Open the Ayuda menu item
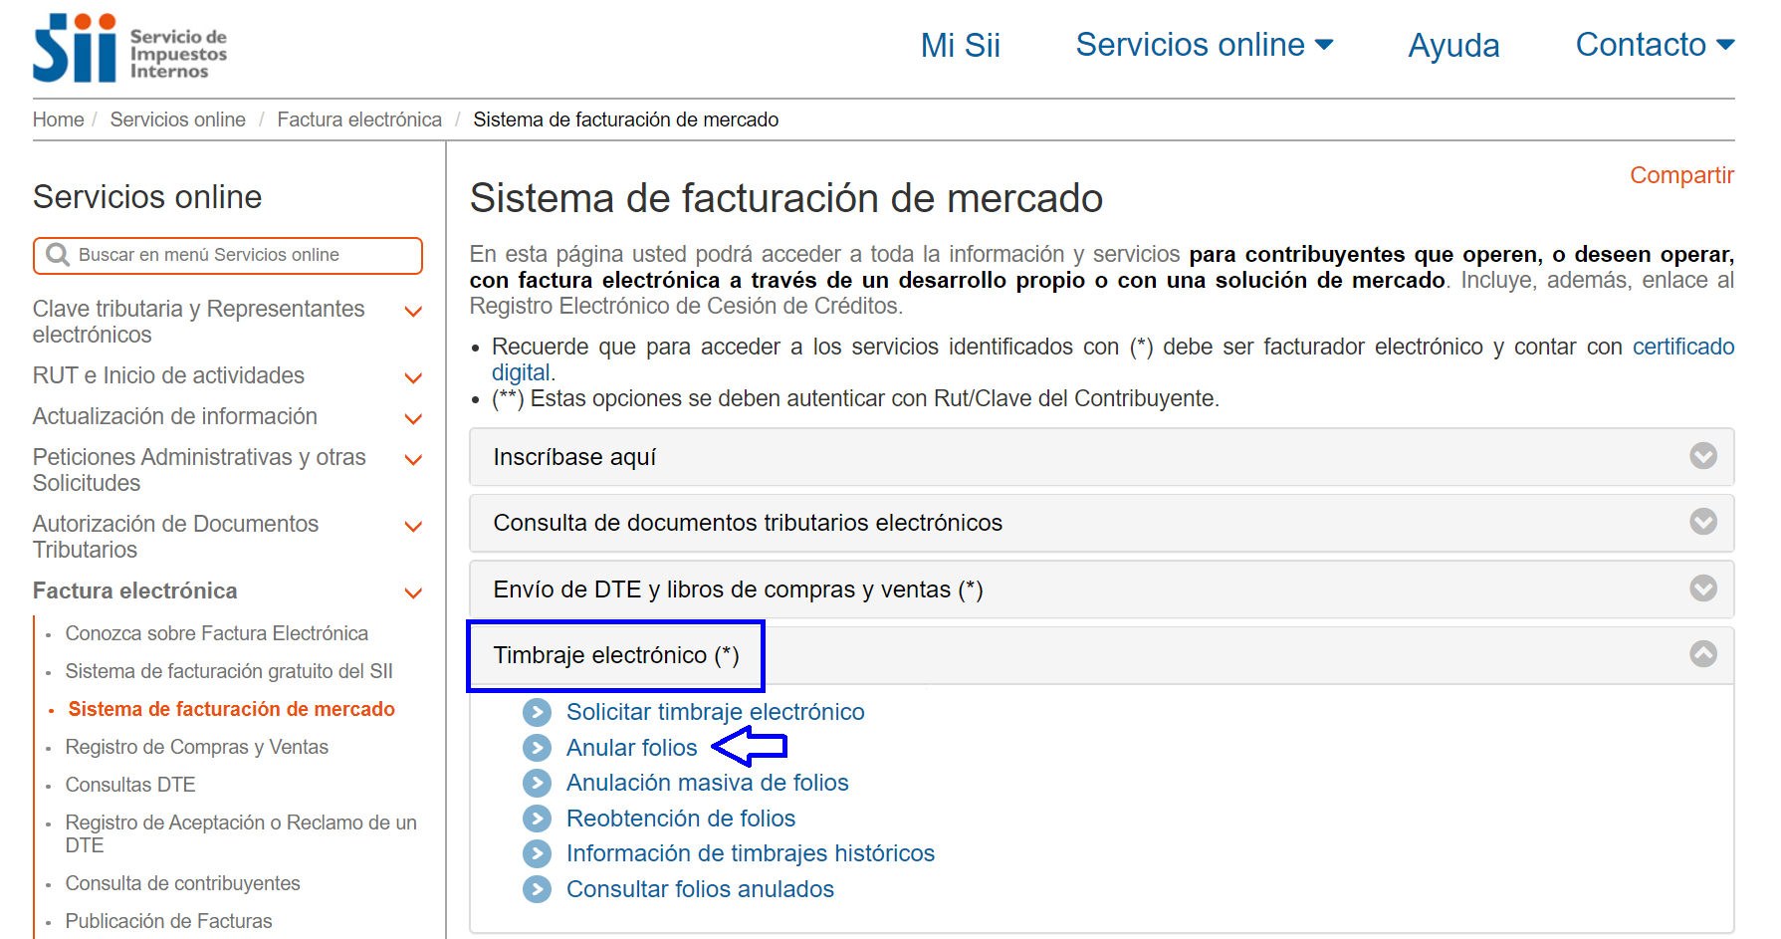The height and width of the screenshot is (939, 1781). 1452,46
